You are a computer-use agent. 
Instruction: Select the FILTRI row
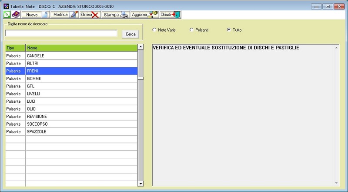coord(71,63)
